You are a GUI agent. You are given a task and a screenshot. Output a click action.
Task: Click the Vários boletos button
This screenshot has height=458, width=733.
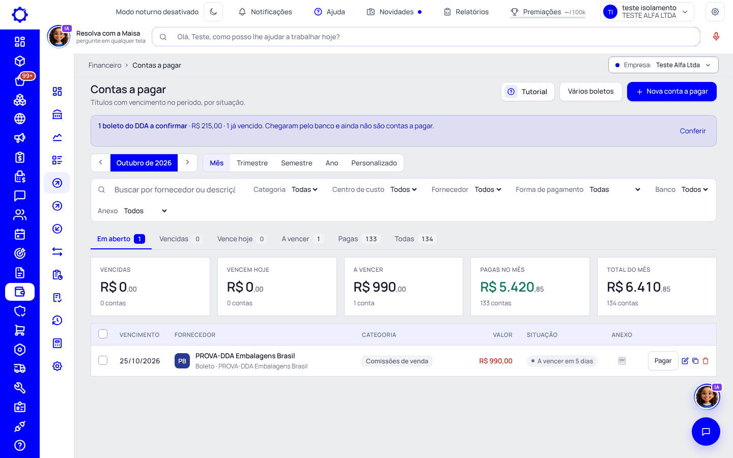[591, 92]
